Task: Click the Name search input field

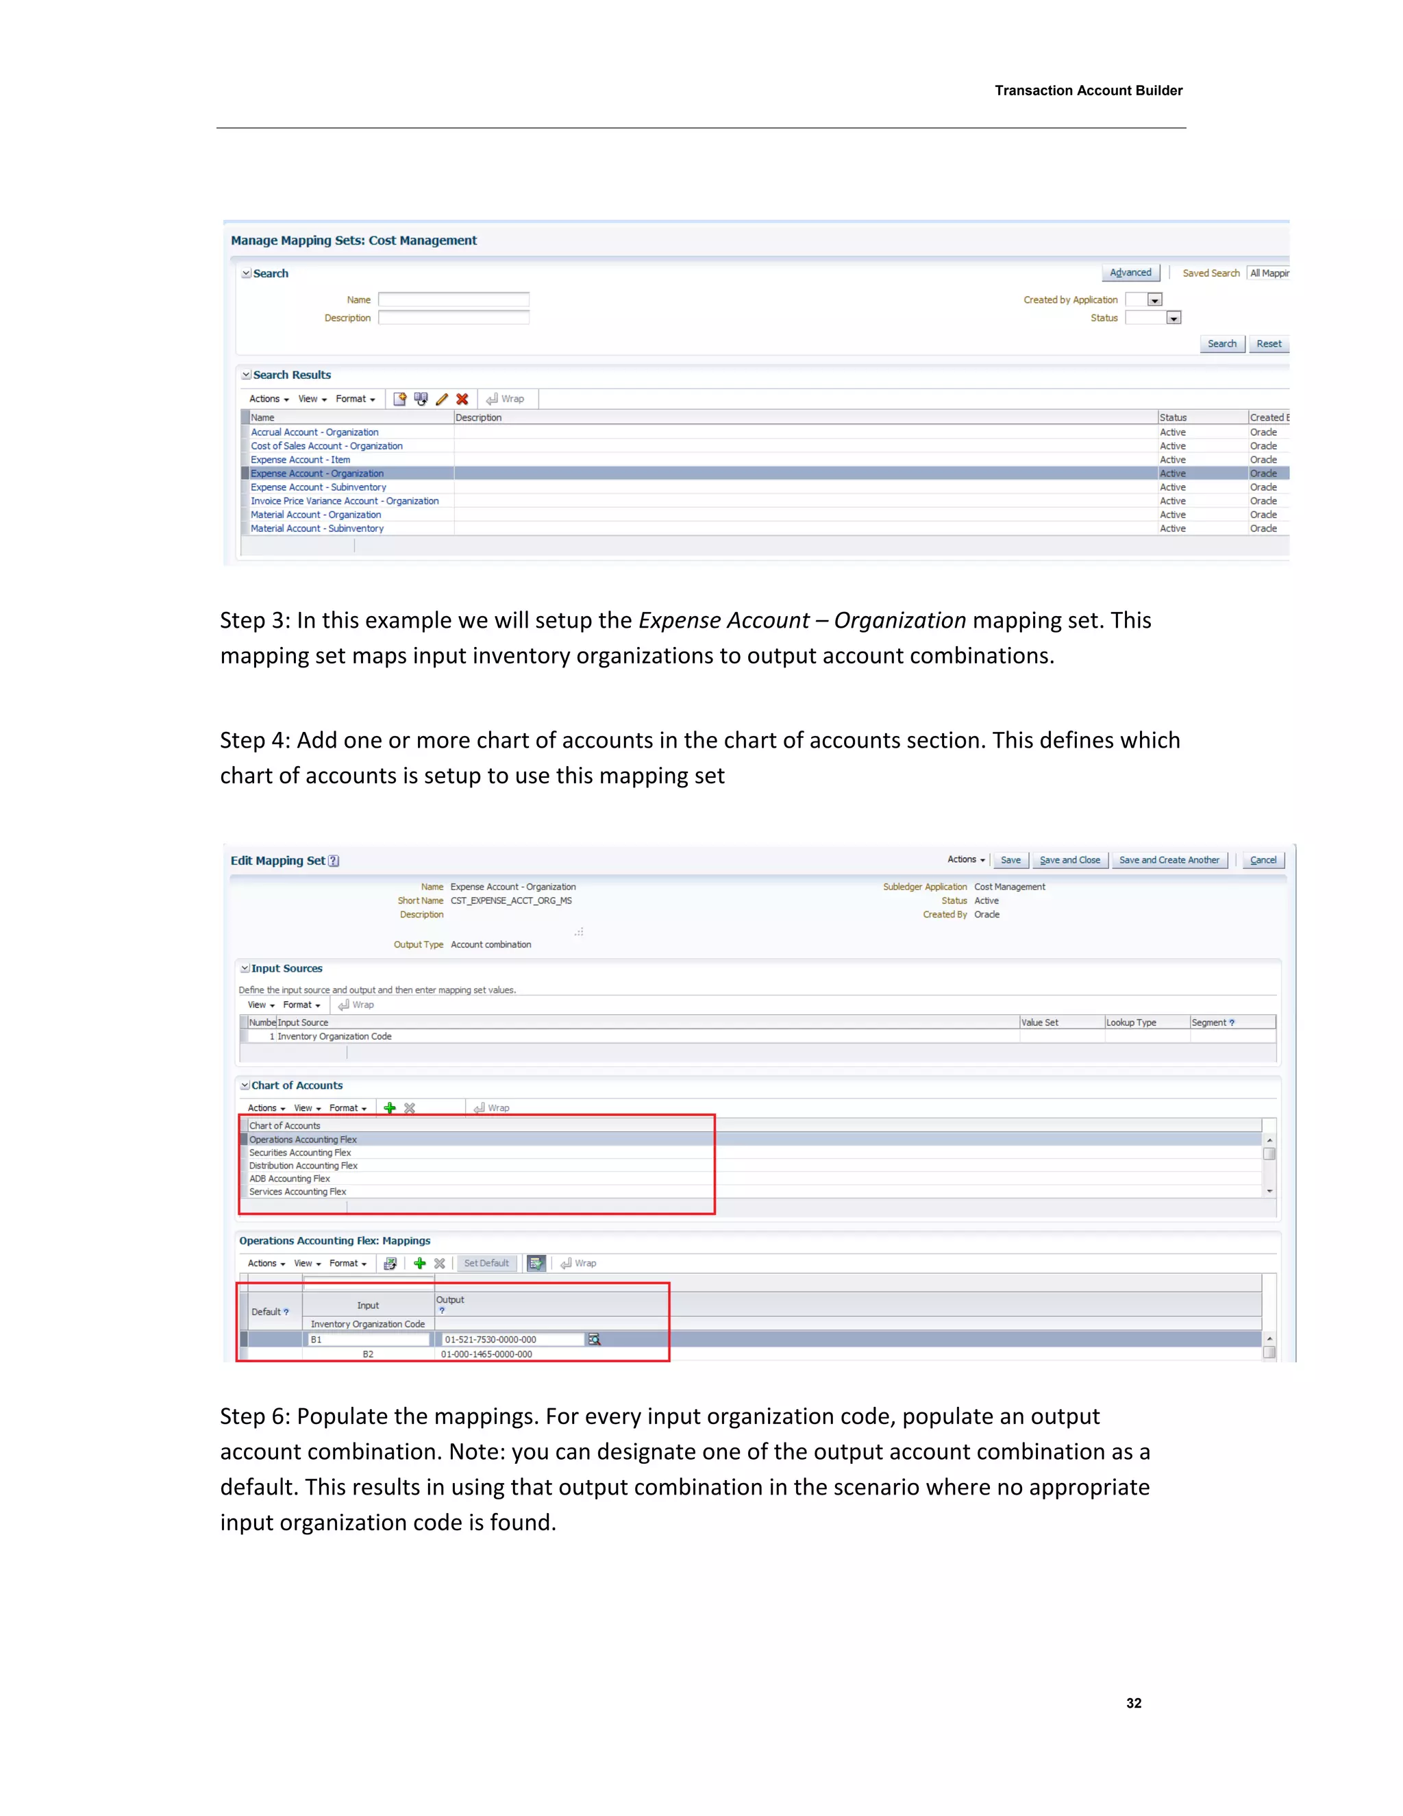Action: point(454,299)
